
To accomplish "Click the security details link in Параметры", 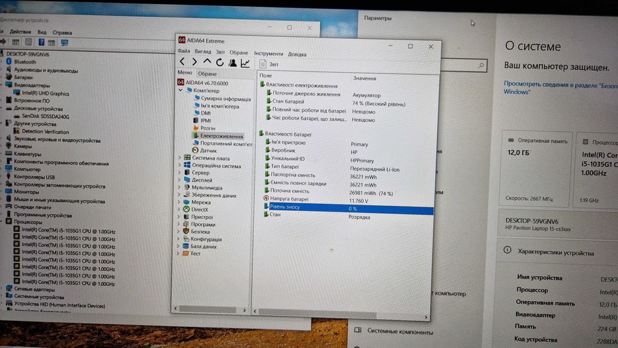I will (x=561, y=88).
